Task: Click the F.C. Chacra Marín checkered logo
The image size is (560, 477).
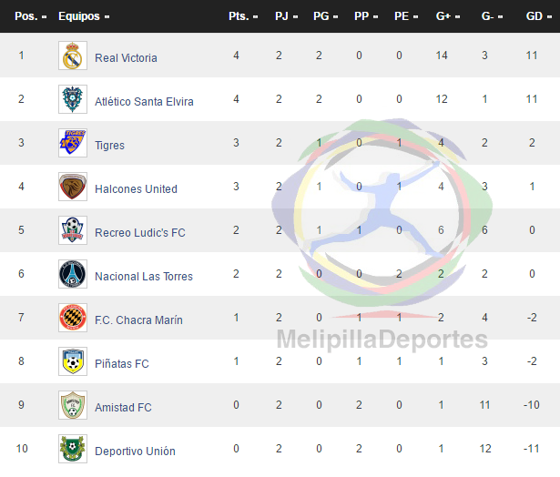Action: [73, 318]
